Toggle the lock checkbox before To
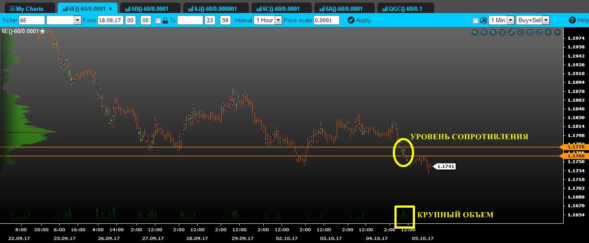This screenshot has height=243, width=589. click(x=158, y=21)
